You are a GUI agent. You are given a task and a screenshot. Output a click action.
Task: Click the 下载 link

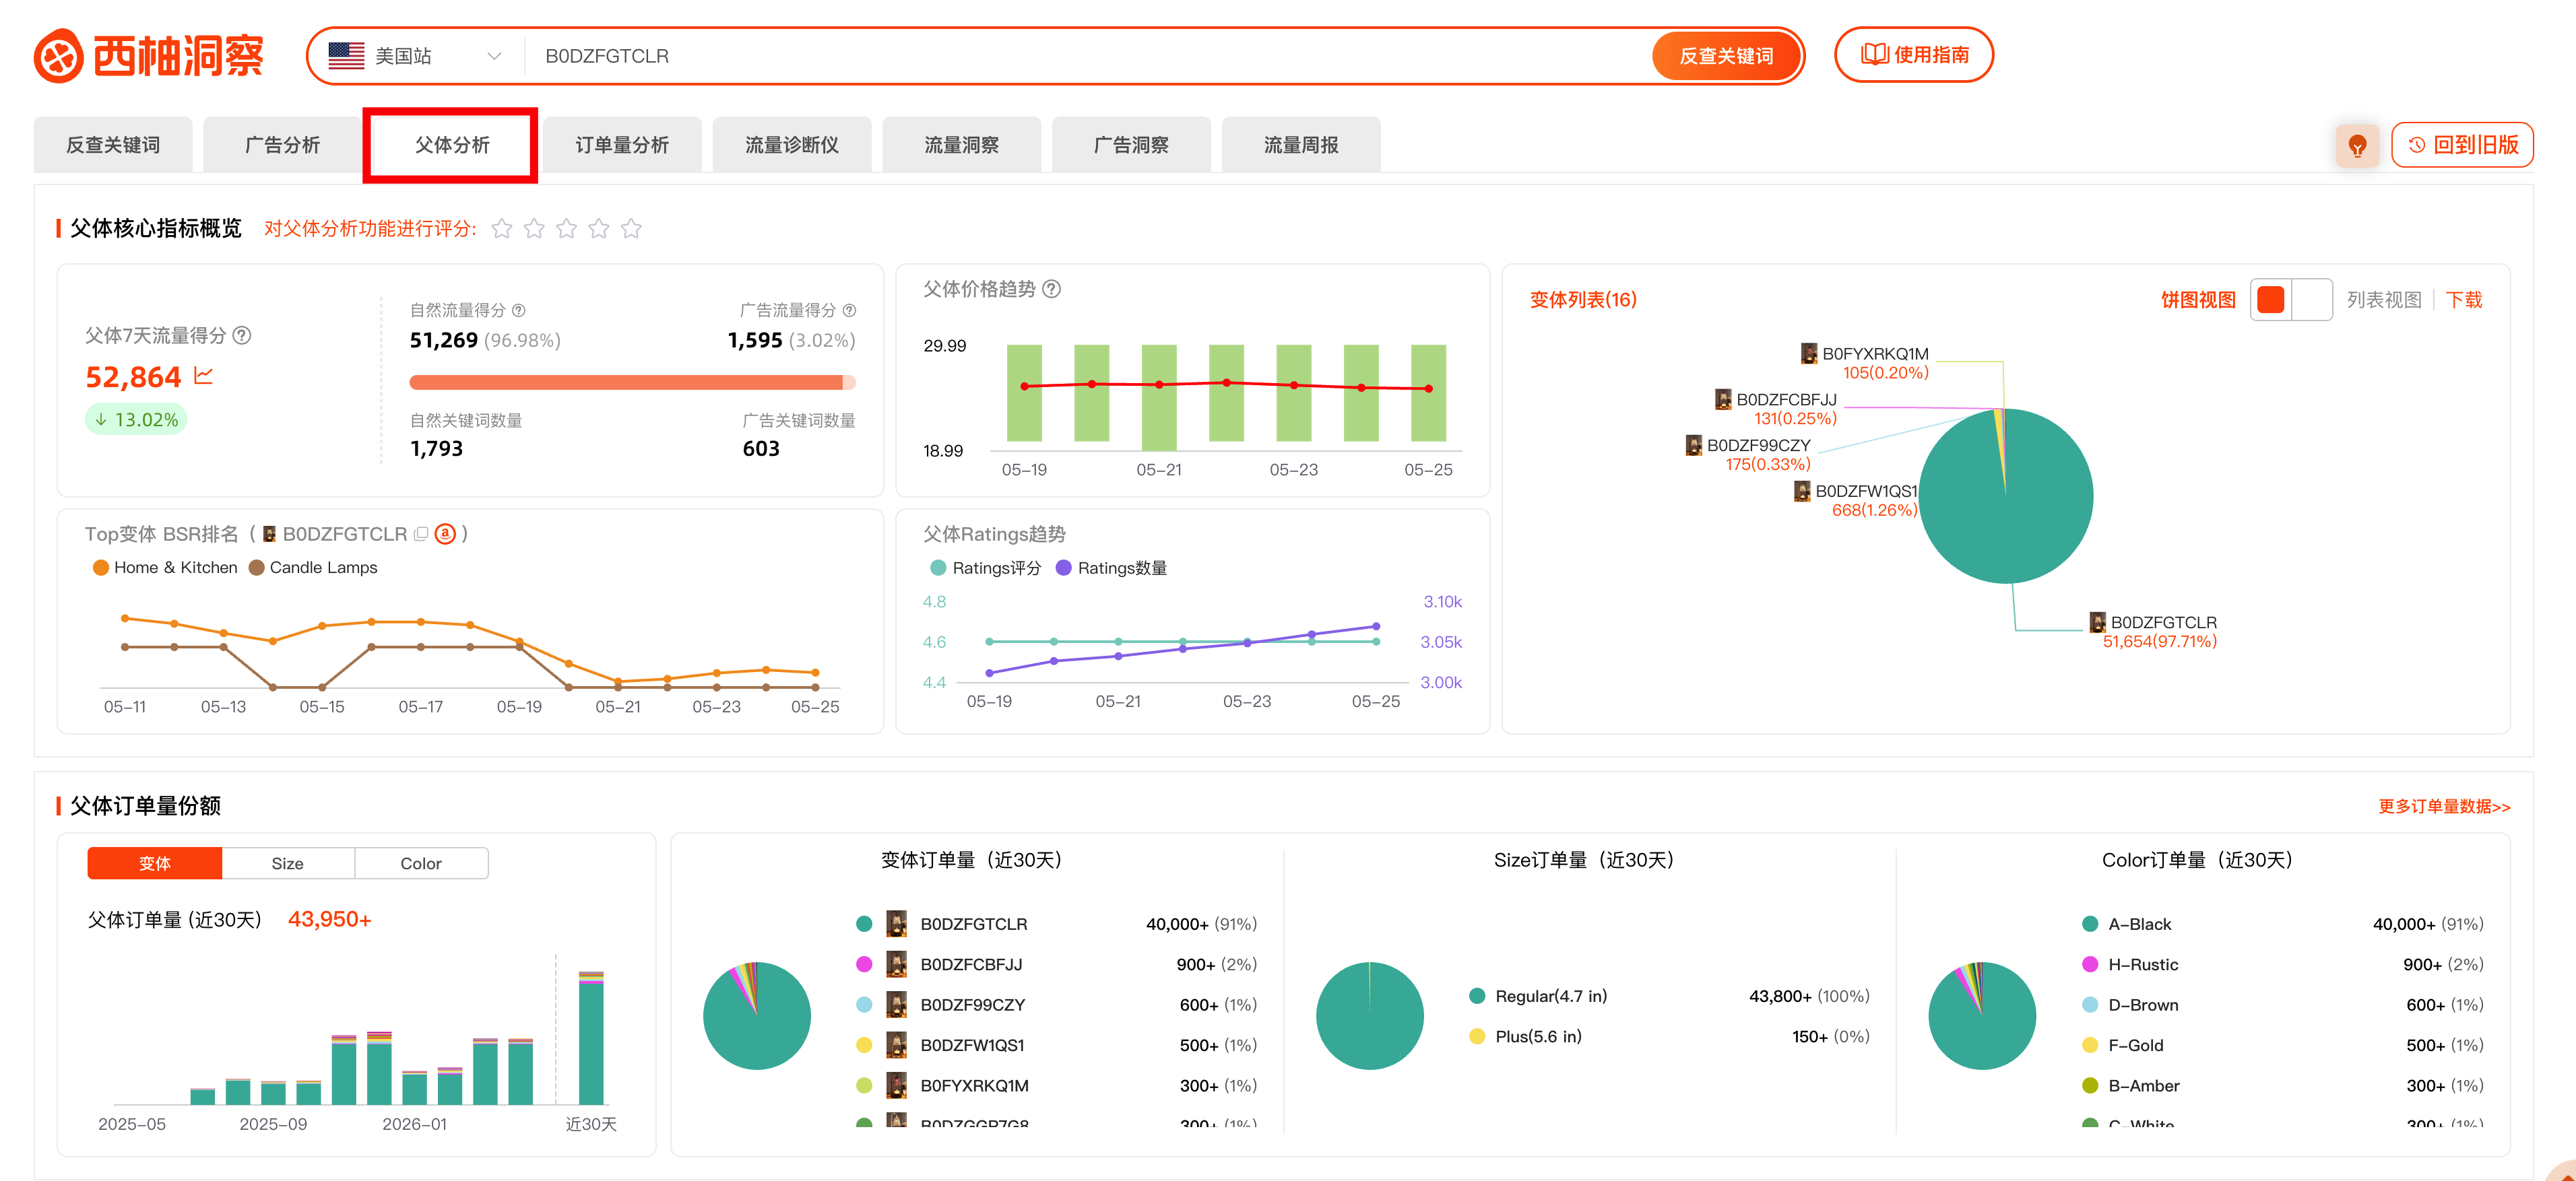(x=2463, y=300)
